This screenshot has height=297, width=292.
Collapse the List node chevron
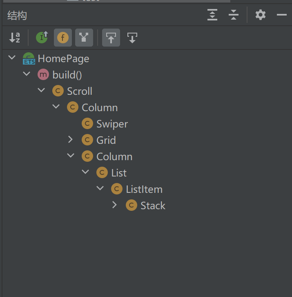85,172
